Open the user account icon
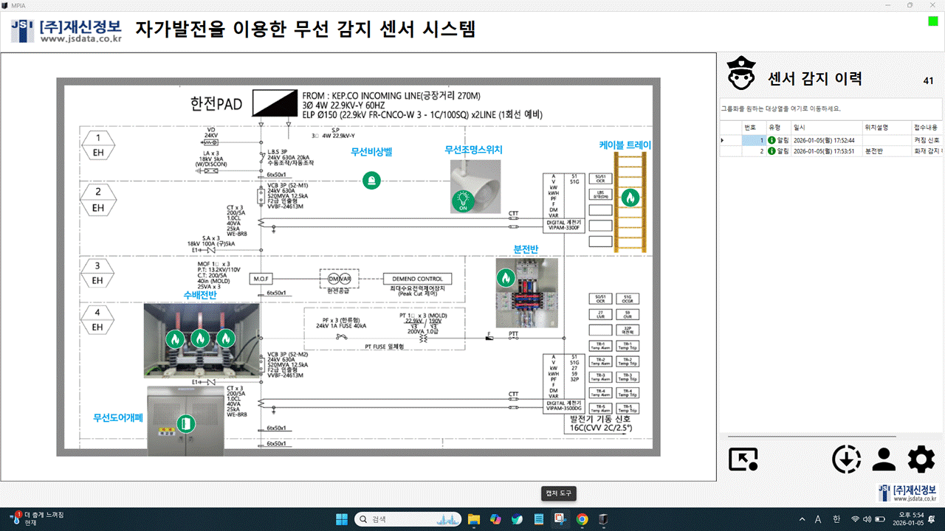 pos(883,459)
